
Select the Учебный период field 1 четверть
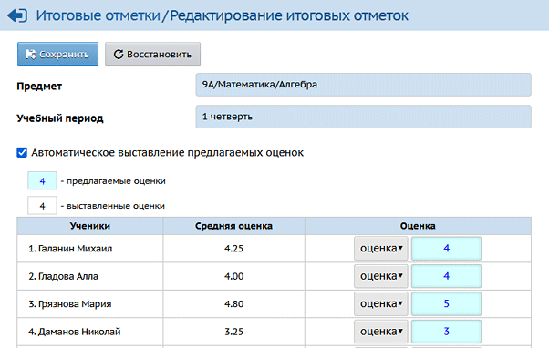(x=364, y=117)
